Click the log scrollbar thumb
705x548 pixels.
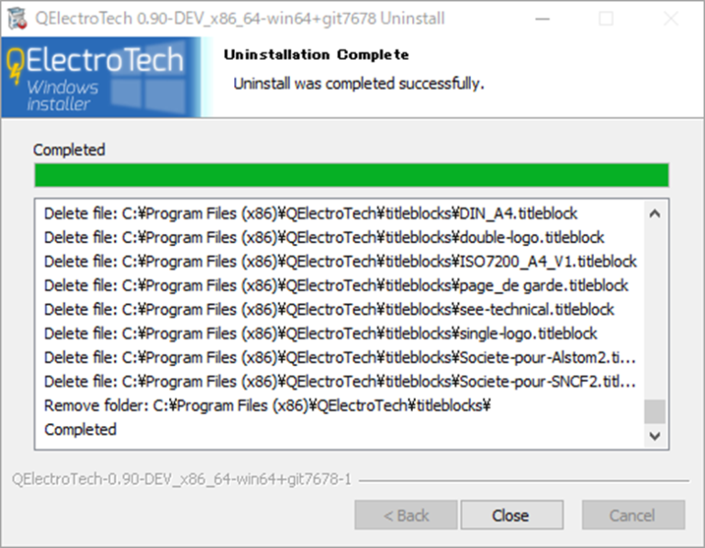(x=655, y=411)
